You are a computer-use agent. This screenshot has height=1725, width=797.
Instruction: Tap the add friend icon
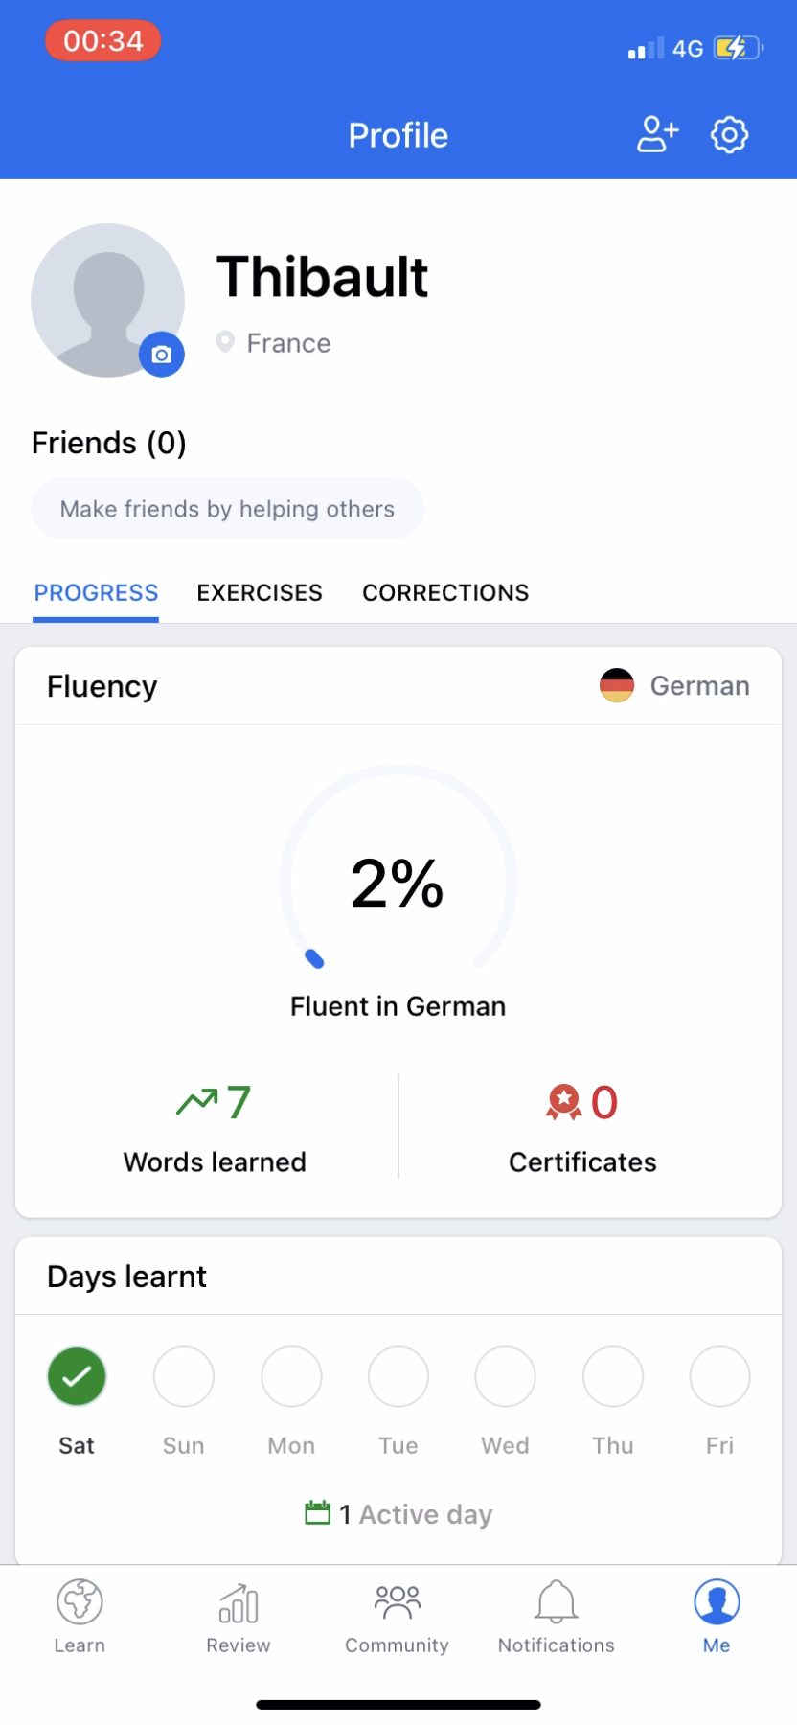click(657, 134)
